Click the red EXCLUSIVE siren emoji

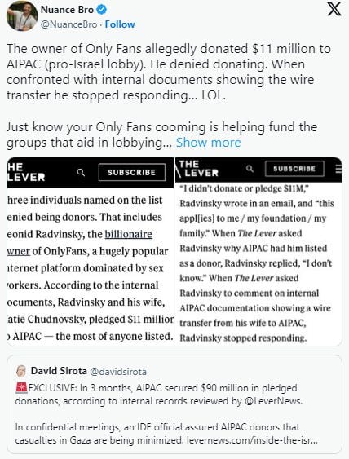pos(21,387)
